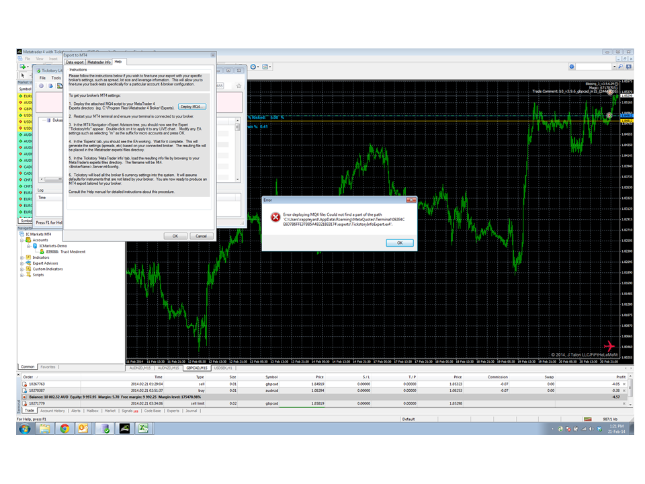The height and width of the screenshot is (484, 645).
Task: Select the cursor arrow tool in MetaTrader toolbar
Action: click(23, 76)
